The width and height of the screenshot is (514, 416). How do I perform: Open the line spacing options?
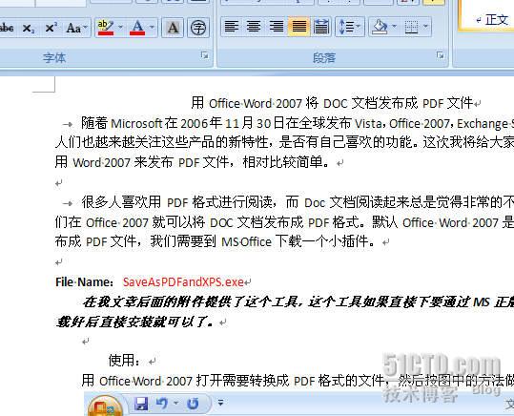[x=349, y=27]
